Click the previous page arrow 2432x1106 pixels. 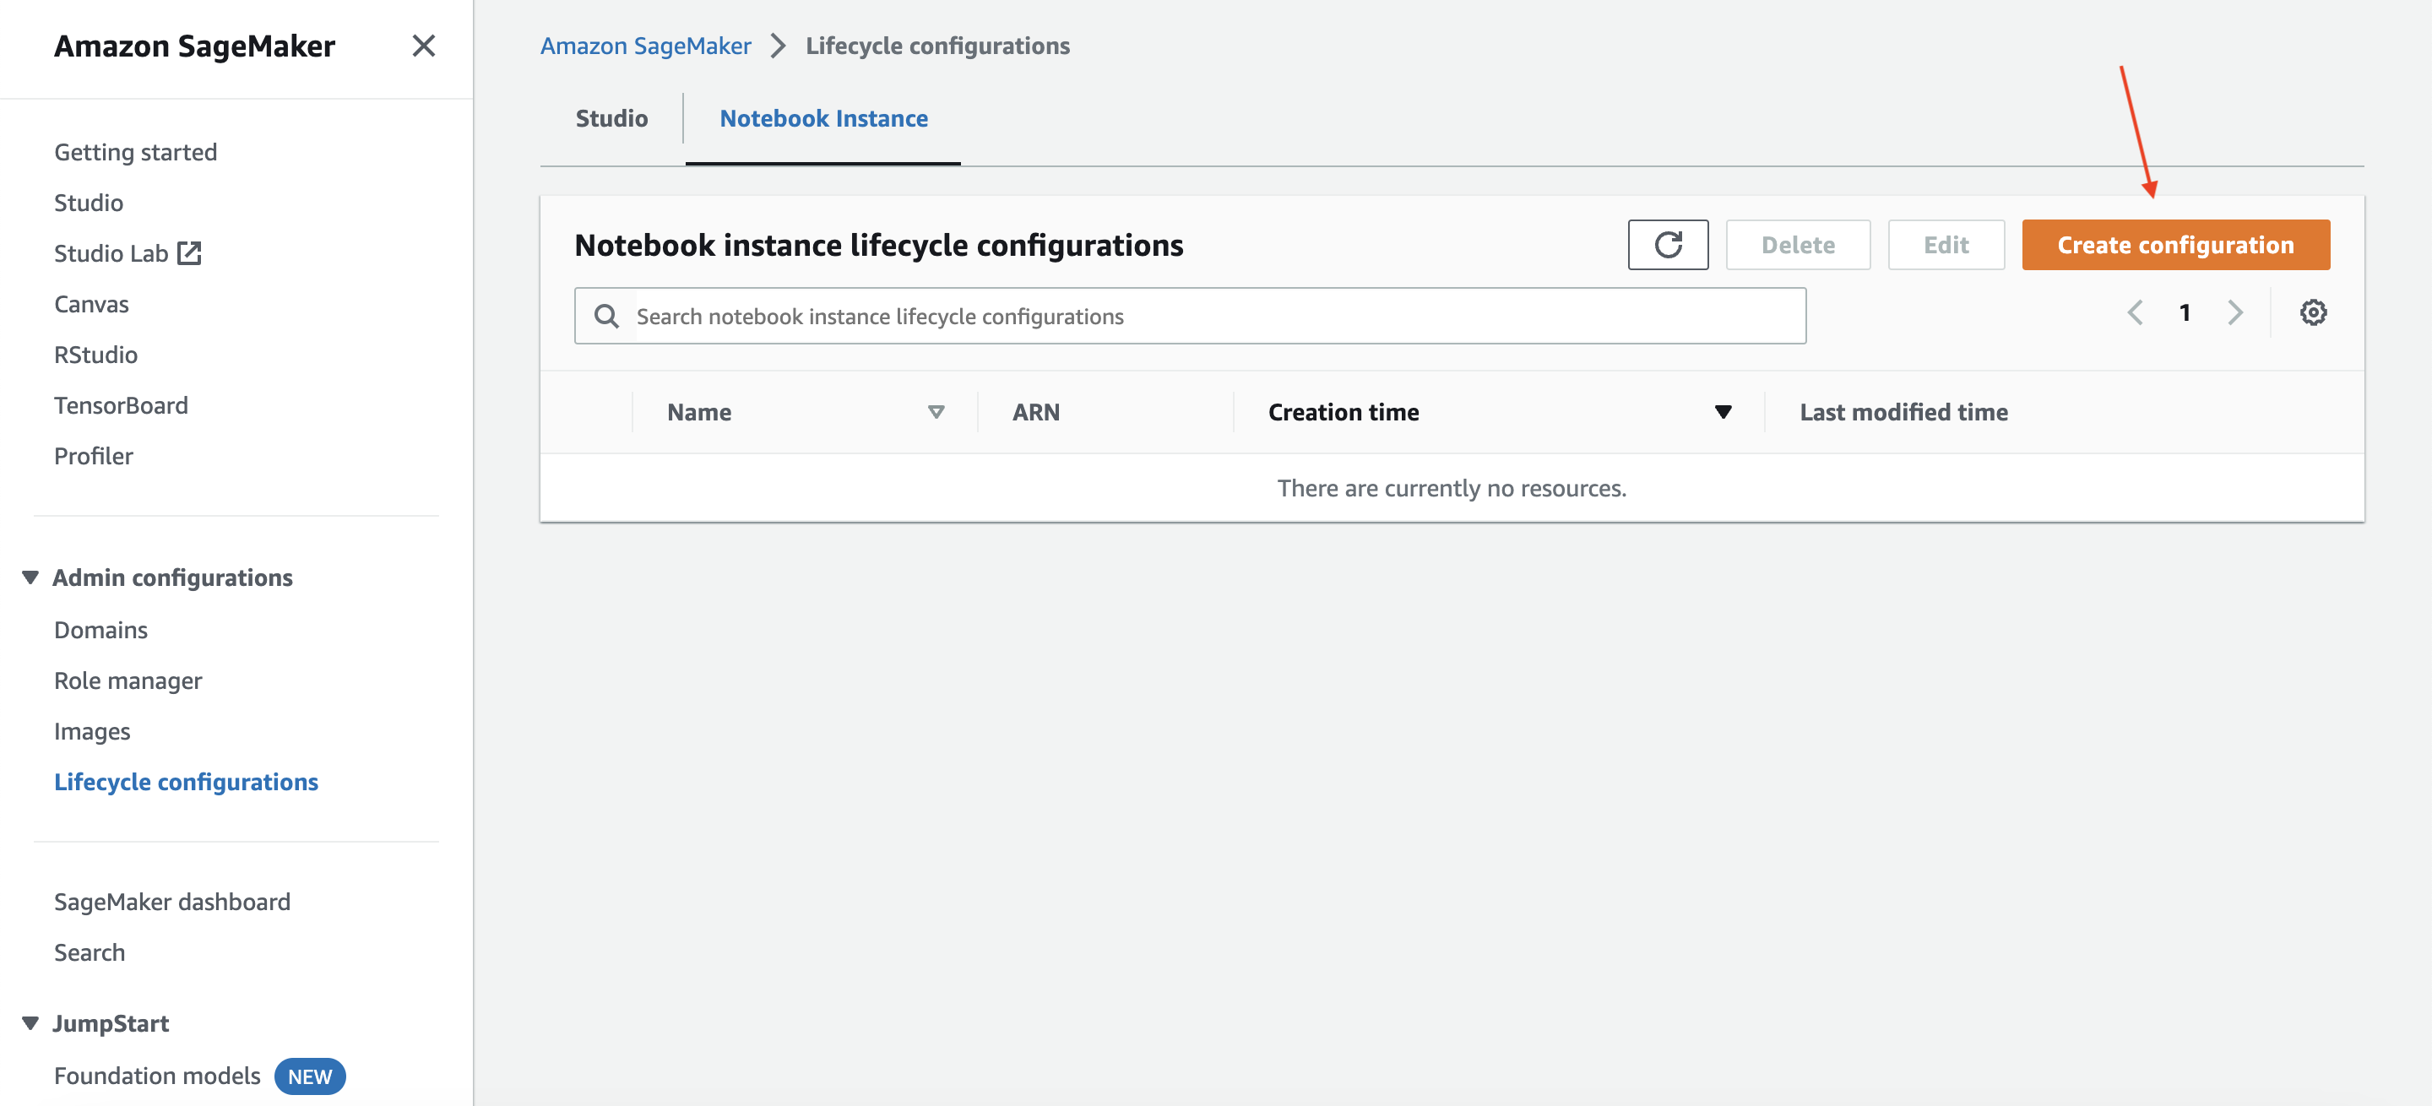(x=2135, y=312)
